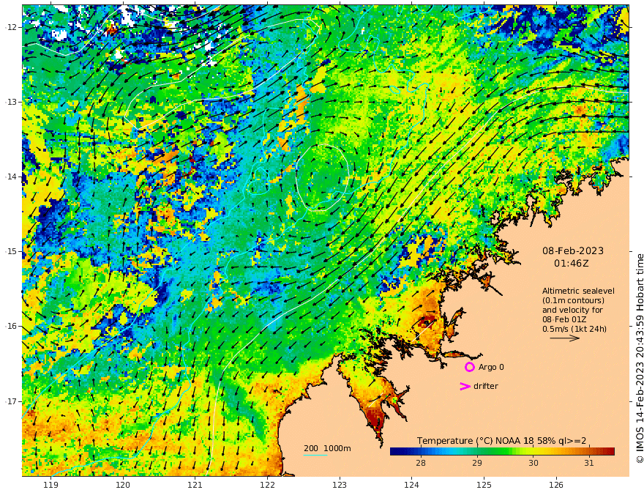
Task: Click the 'drifter' legend label
Action: click(485, 386)
